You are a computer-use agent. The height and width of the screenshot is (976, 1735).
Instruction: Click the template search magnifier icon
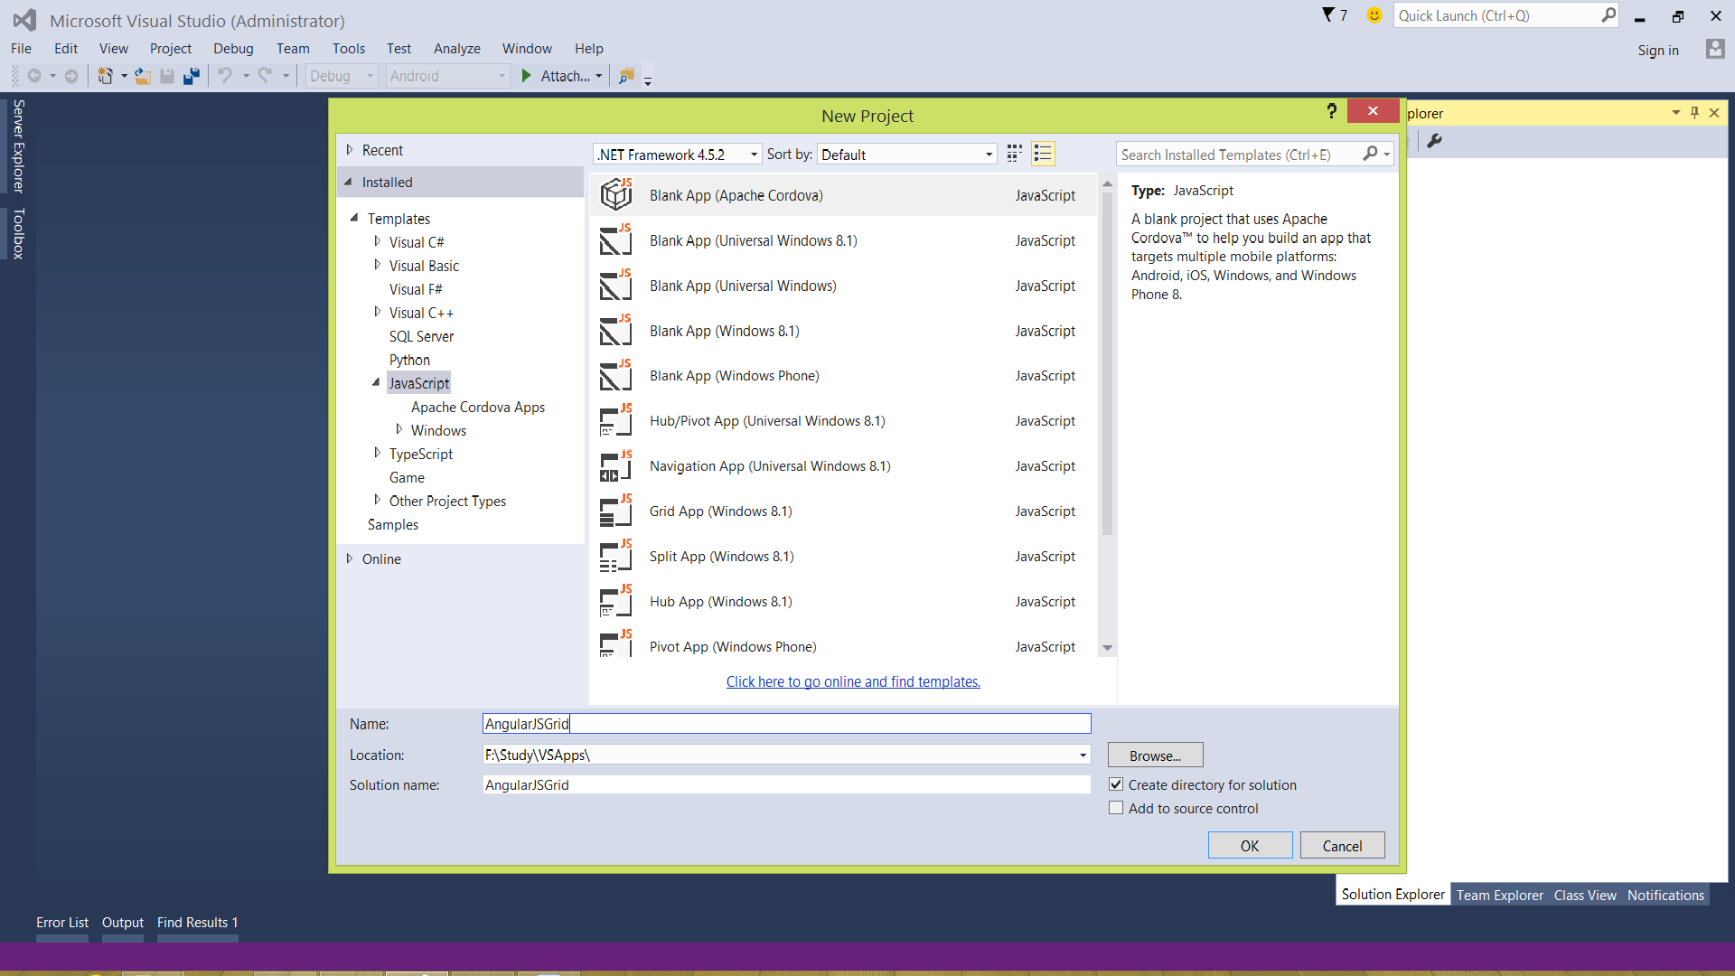coord(1371,154)
